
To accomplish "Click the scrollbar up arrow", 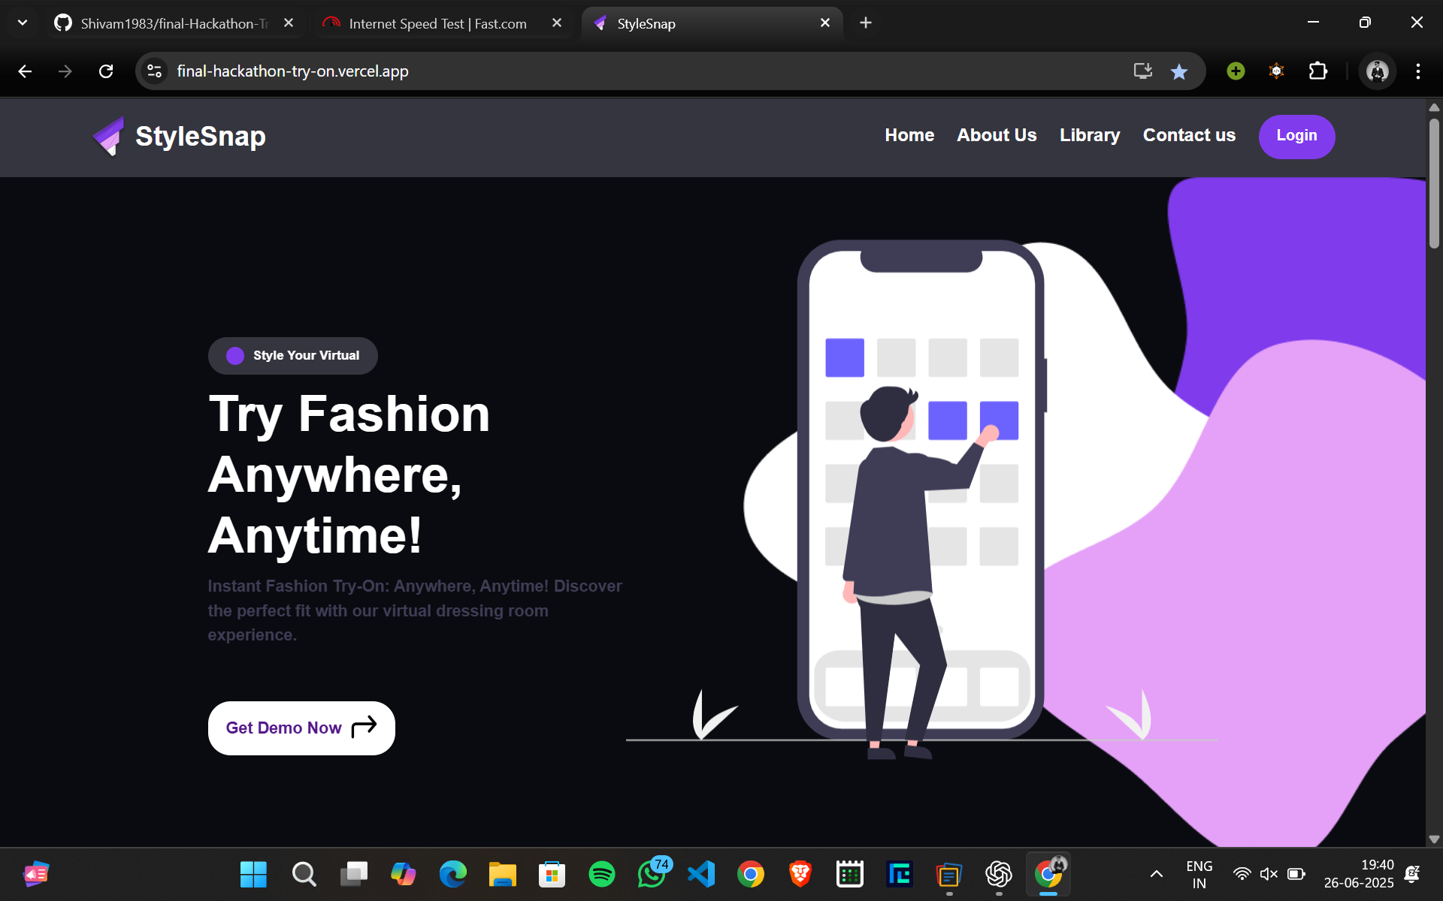I will pos(1434,107).
